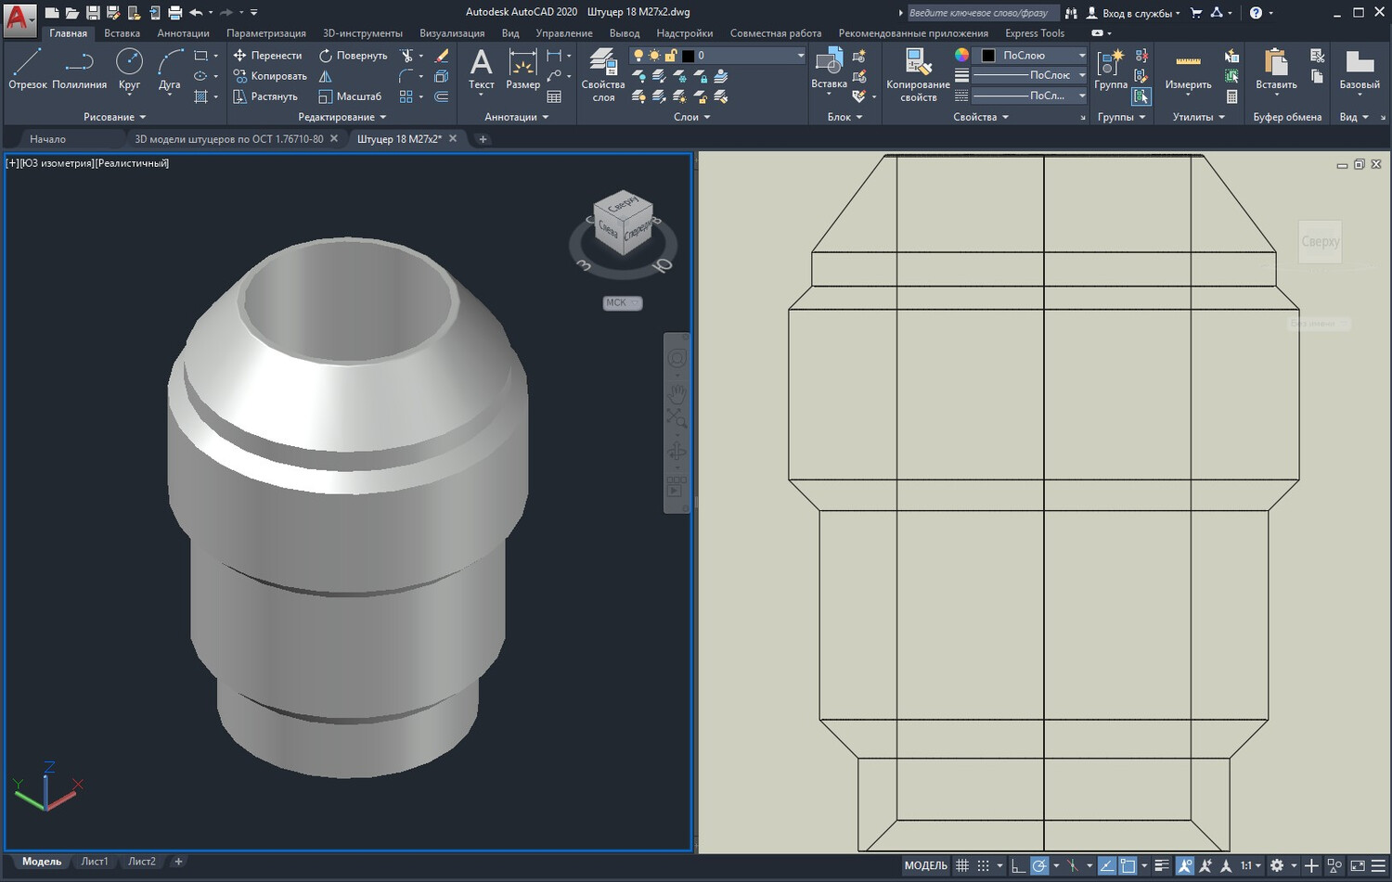The height and width of the screenshot is (882, 1392).
Task: Click the Группа group tool
Action: pyautogui.click(x=1111, y=70)
